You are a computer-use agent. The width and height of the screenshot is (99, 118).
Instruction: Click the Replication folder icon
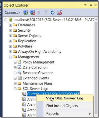click(x=15, y=41)
